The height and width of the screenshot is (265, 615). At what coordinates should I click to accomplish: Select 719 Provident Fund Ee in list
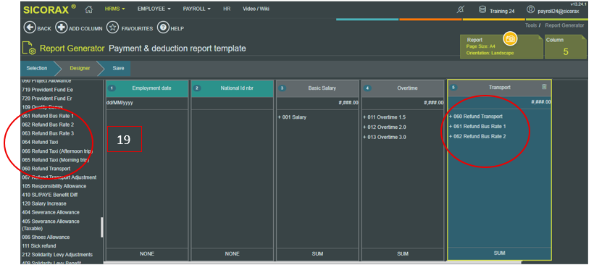pos(48,90)
